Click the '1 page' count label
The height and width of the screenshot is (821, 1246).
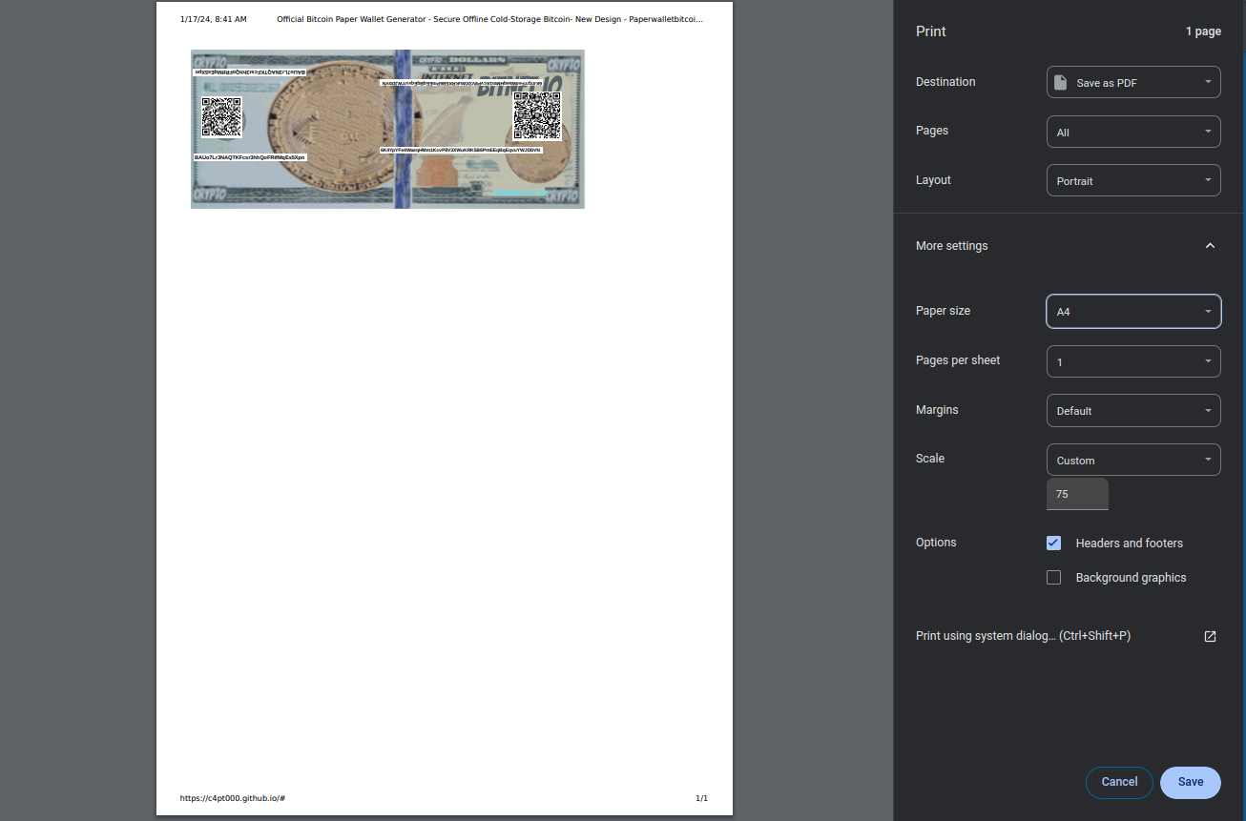[1203, 31]
